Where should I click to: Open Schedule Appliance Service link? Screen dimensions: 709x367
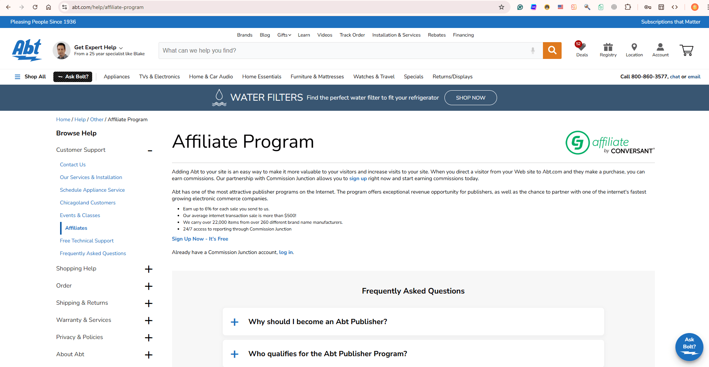pos(92,190)
